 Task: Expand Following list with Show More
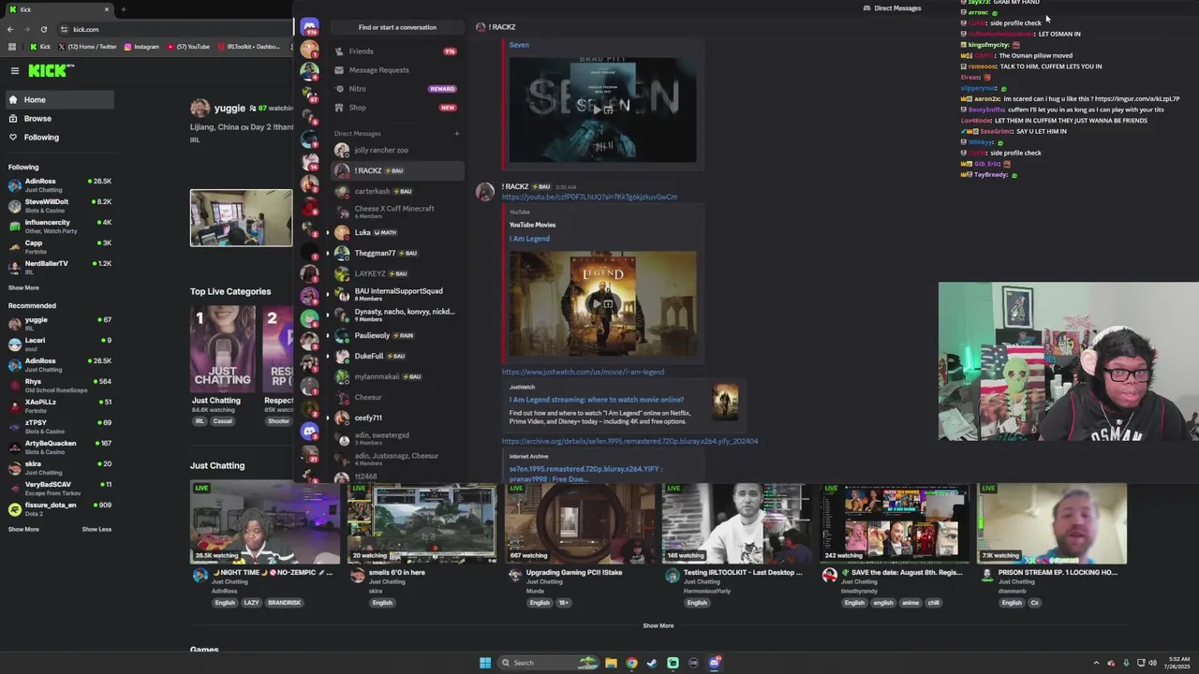pos(23,288)
